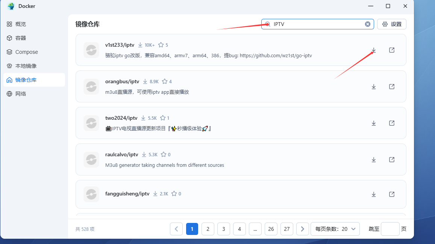Select page 1 in pagination
Viewport: 435px width, 244px height.
coord(192,229)
